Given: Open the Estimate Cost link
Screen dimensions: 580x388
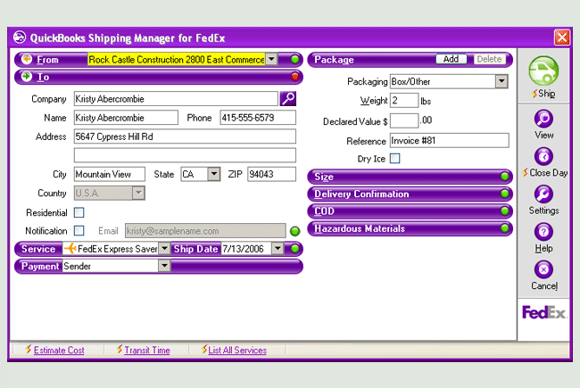Looking at the screenshot, I should (59, 351).
